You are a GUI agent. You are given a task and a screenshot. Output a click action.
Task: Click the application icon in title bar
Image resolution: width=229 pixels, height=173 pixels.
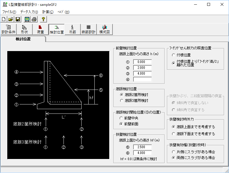point(5,4)
